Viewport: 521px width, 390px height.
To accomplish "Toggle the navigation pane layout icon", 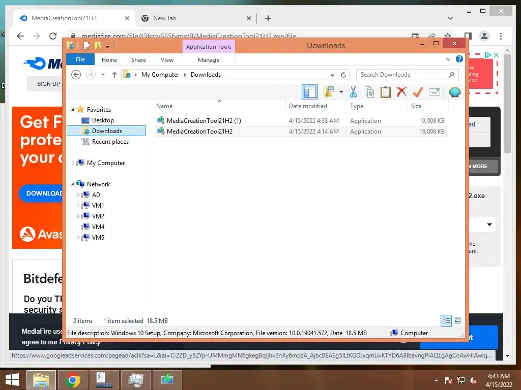I will pos(310,92).
